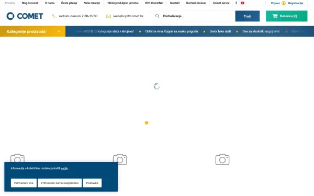Viewport: 314px width, 196px height.
Task: Open the Kategorije proizvoda menu
Action: coord(32,31)
